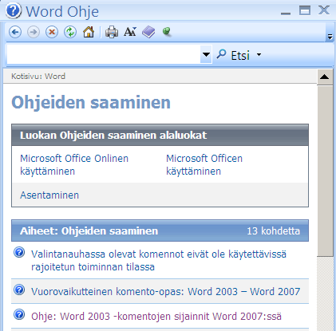The width and height of the screenshot is (336, 331).
Task: Click the Forward arrow toolbar icon
Action: click(34, 33)
